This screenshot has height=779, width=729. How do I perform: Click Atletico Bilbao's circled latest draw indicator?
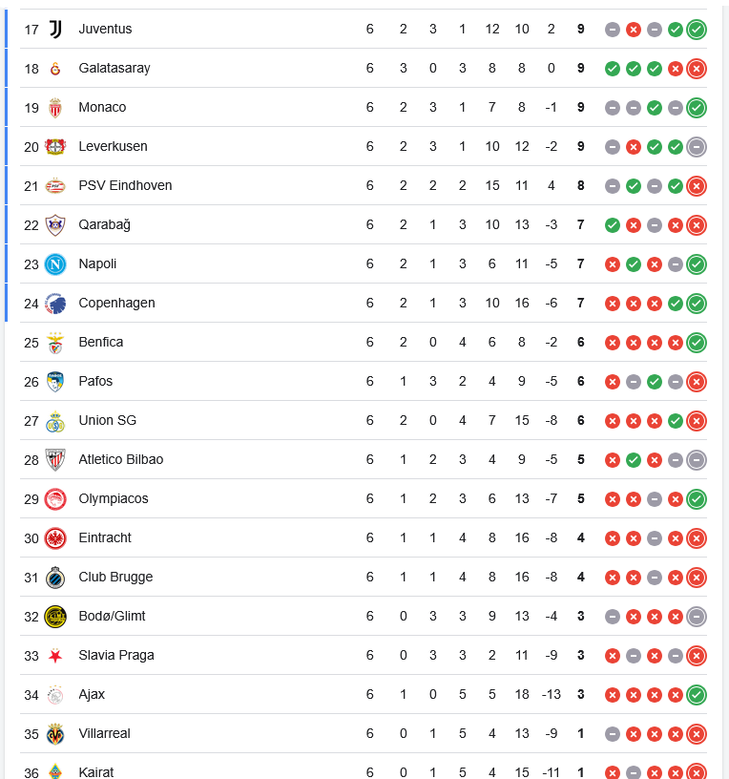coord(697,460)
